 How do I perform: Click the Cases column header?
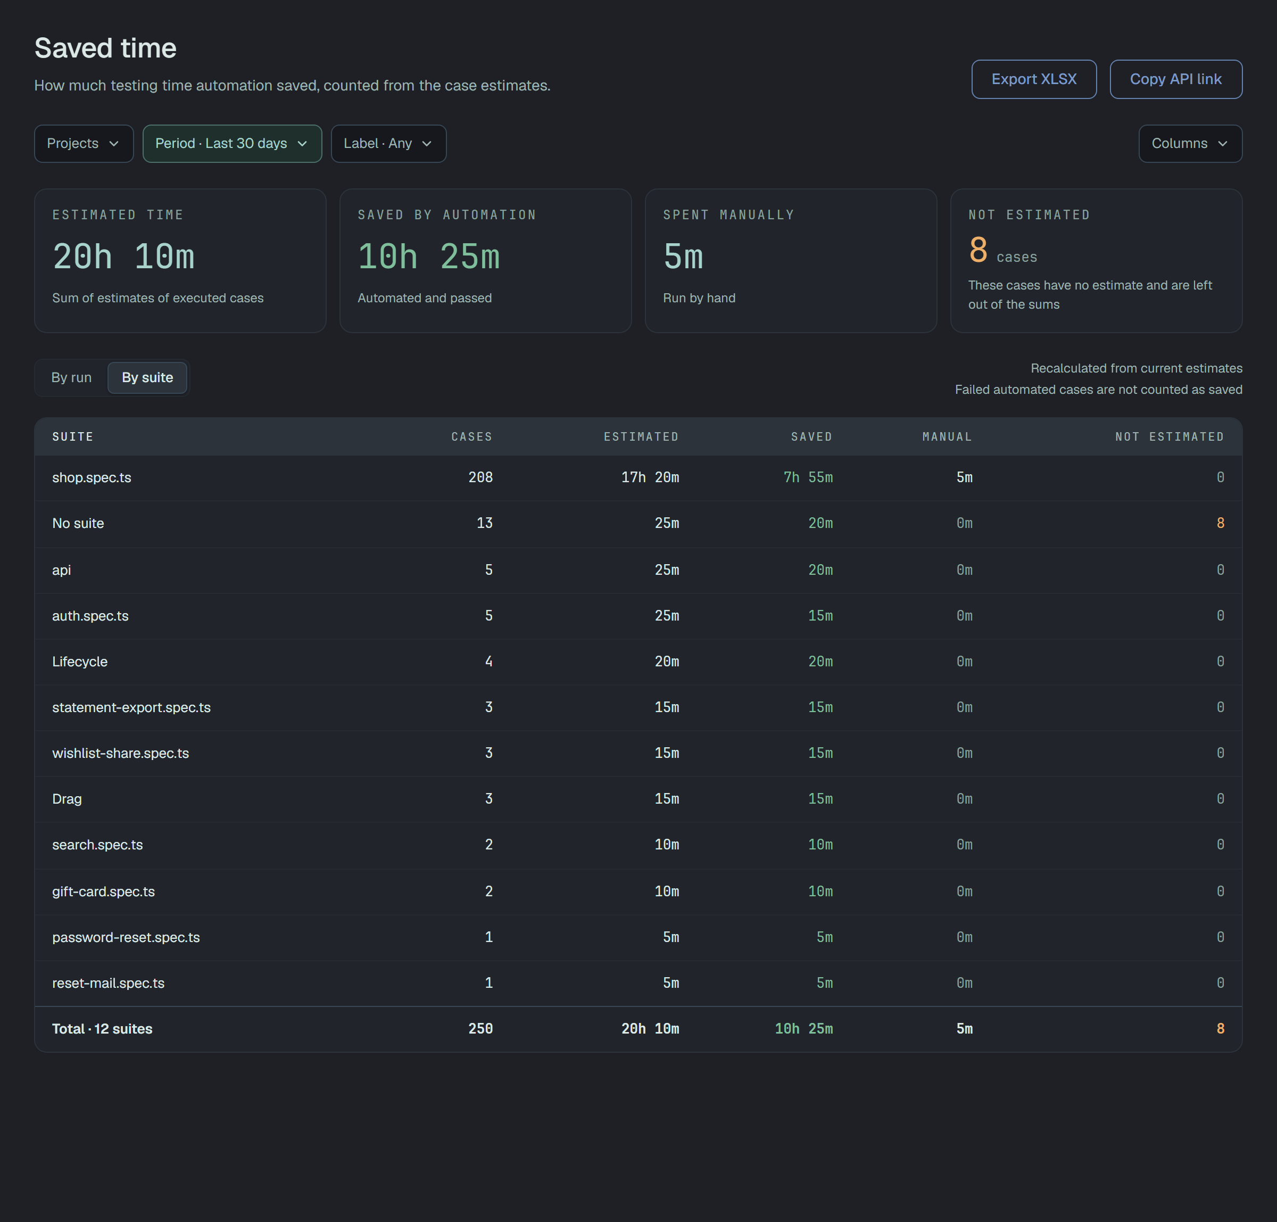[472, 436]
